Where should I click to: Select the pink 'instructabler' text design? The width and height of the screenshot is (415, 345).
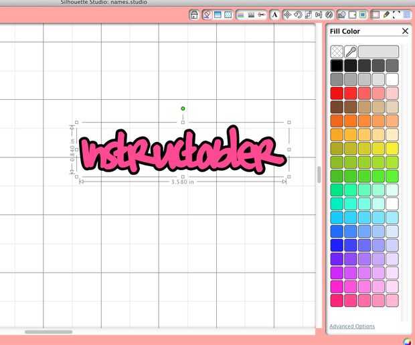click(183, 150)
